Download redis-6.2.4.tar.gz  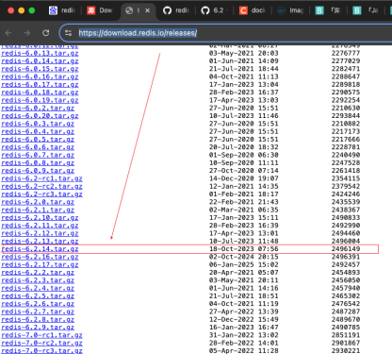(38, 288)
